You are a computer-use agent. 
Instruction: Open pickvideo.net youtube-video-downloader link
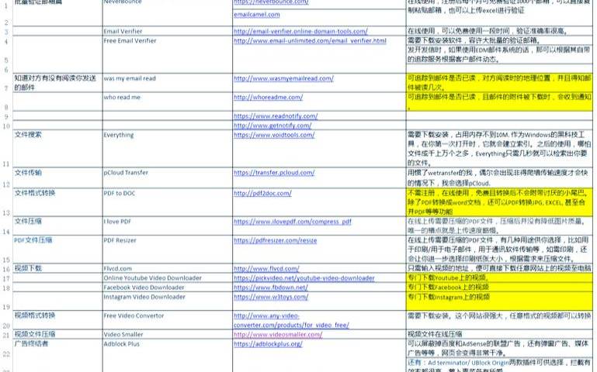[304, 277]
